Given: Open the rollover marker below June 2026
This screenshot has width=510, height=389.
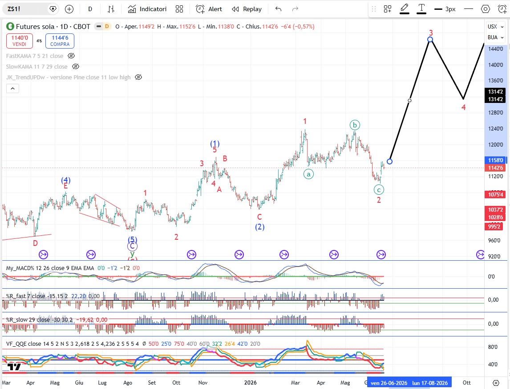Looking at the screenshot, I should pos(381,254).
